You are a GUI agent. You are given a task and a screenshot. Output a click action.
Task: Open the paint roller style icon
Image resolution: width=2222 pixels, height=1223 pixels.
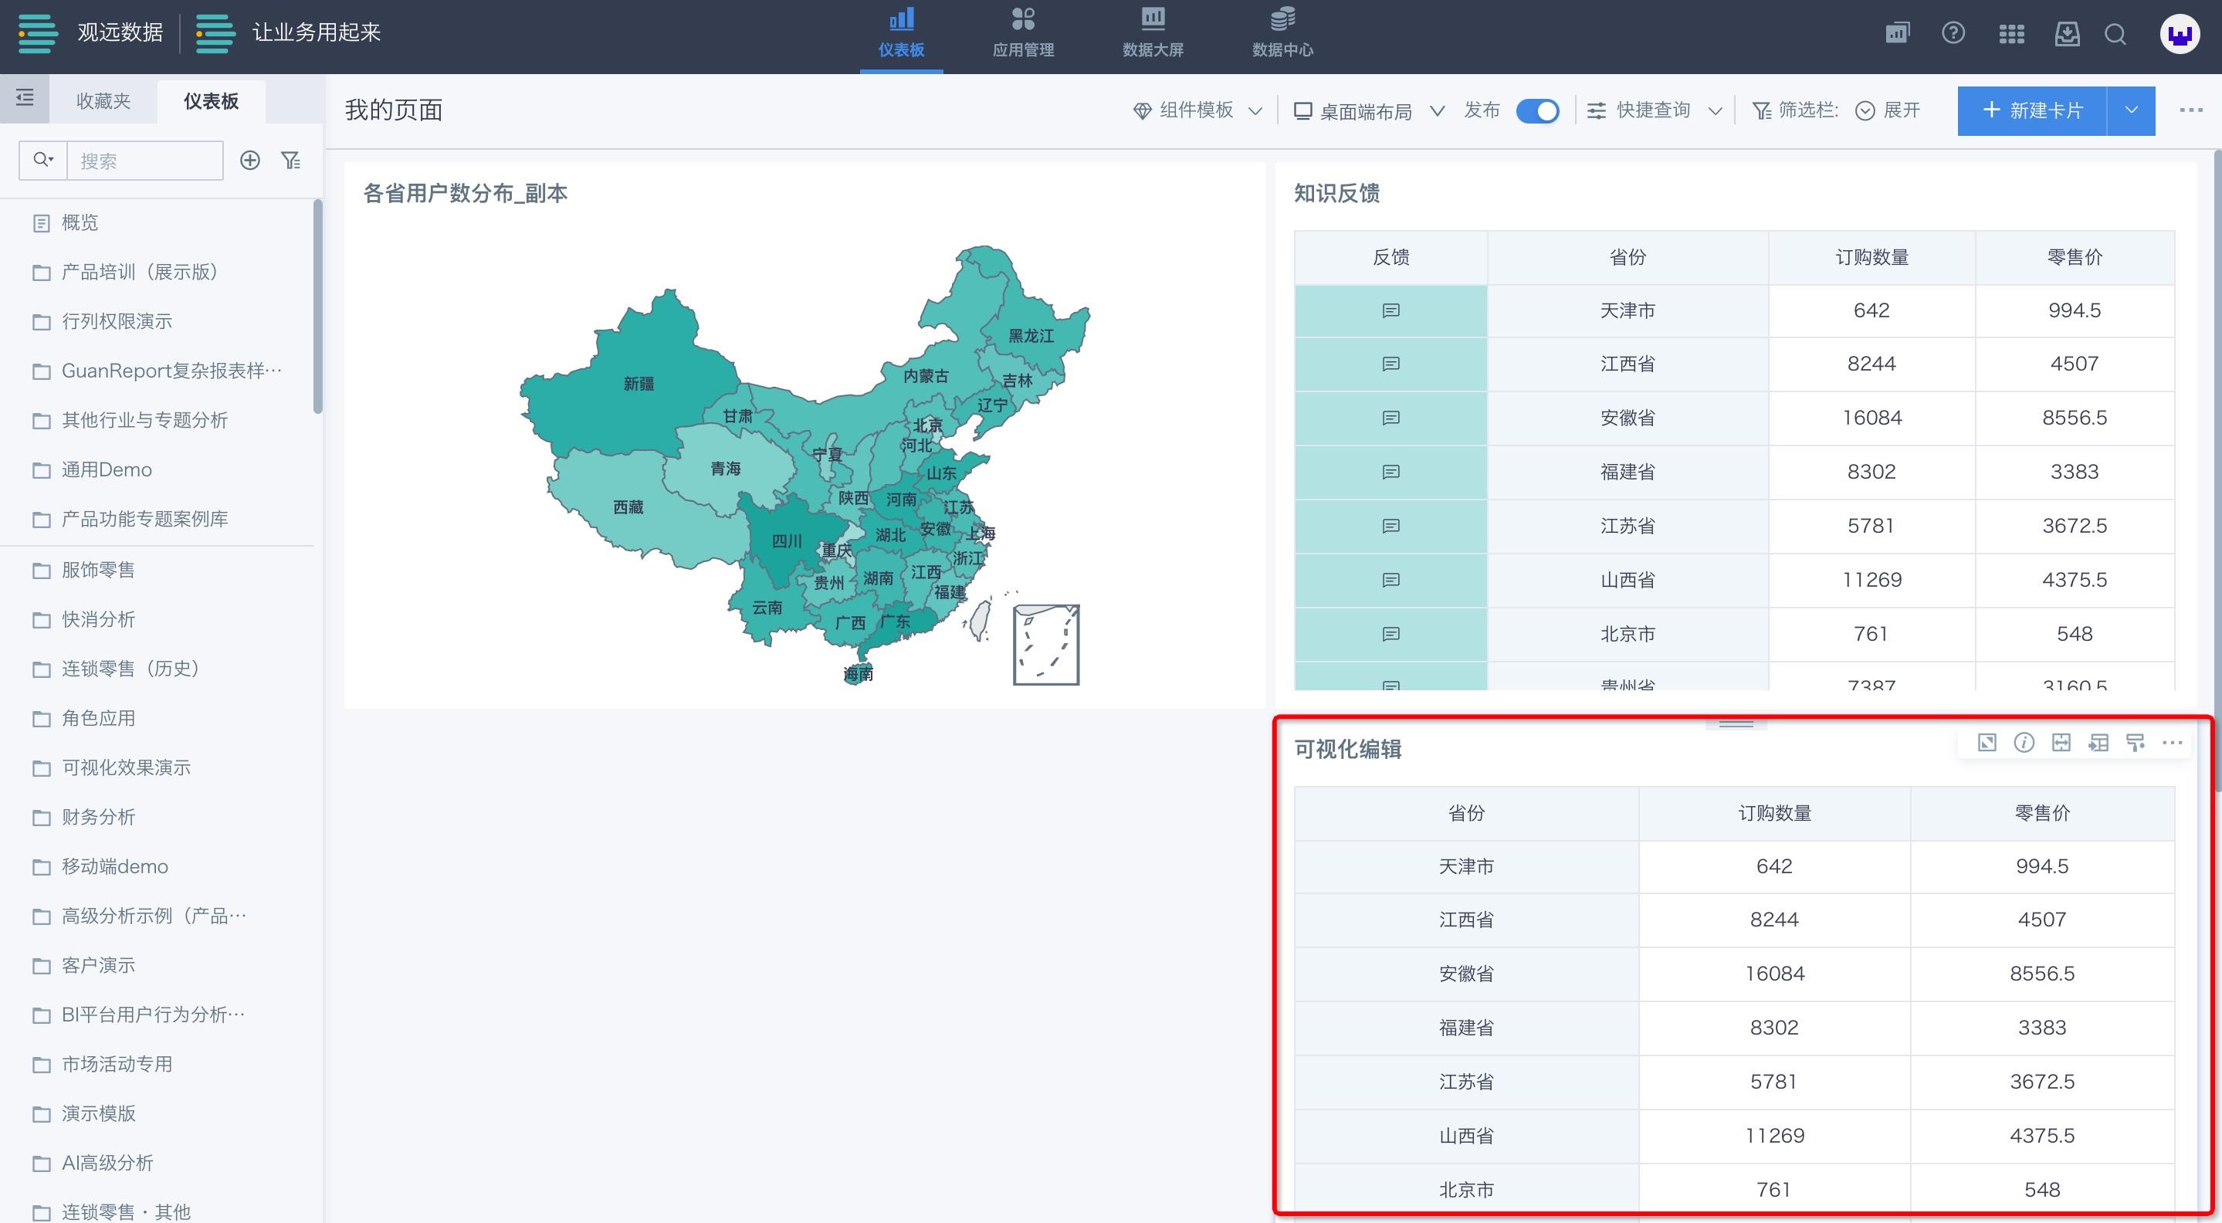[x=2135, y=743]
